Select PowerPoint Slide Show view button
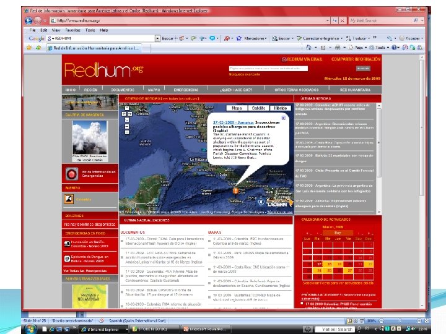 [362, 320]
